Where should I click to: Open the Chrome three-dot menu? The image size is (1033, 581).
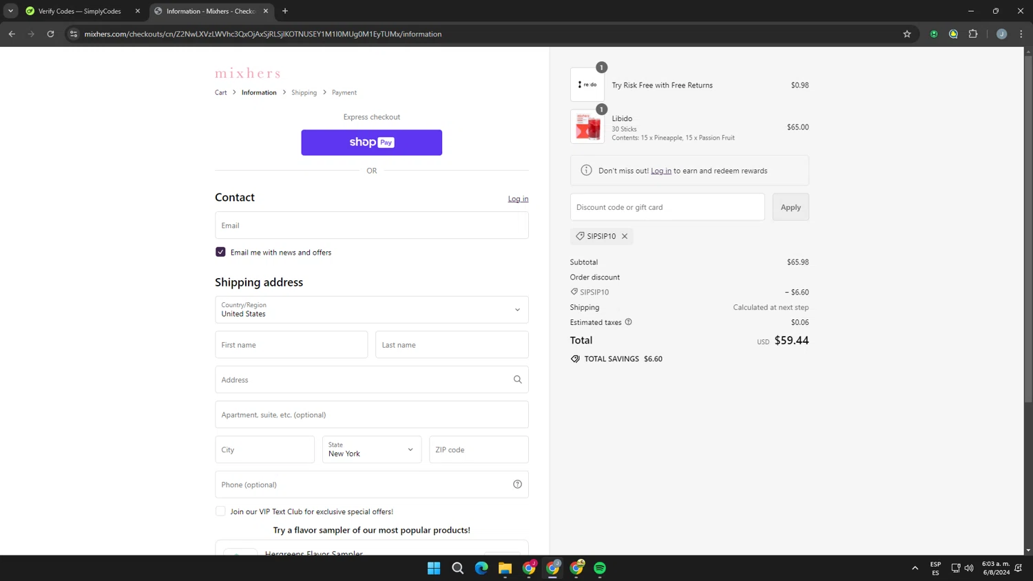tap(1021, 34)
